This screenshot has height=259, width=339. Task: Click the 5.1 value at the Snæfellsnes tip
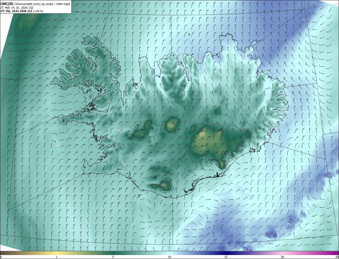coord(63,120)
